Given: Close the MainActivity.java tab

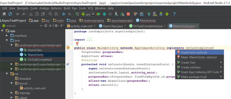Looking at the screenshot, I should 197,26.
